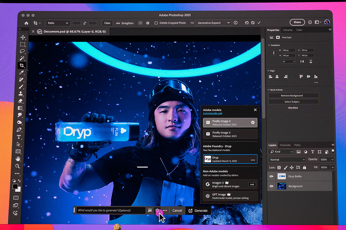Click the Home icon in options bar
Viewport: 346px width, 230px height.
(26, 23)
